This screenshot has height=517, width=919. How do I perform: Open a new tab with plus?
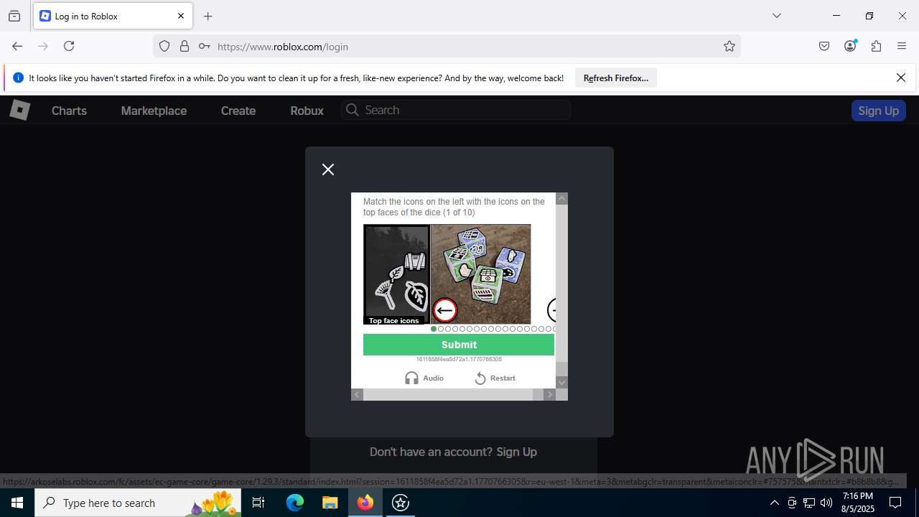click(x=208, y=16)
